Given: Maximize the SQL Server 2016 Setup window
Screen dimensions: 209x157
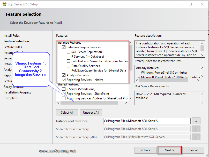Looking at the screenshot, I should 190,4.
